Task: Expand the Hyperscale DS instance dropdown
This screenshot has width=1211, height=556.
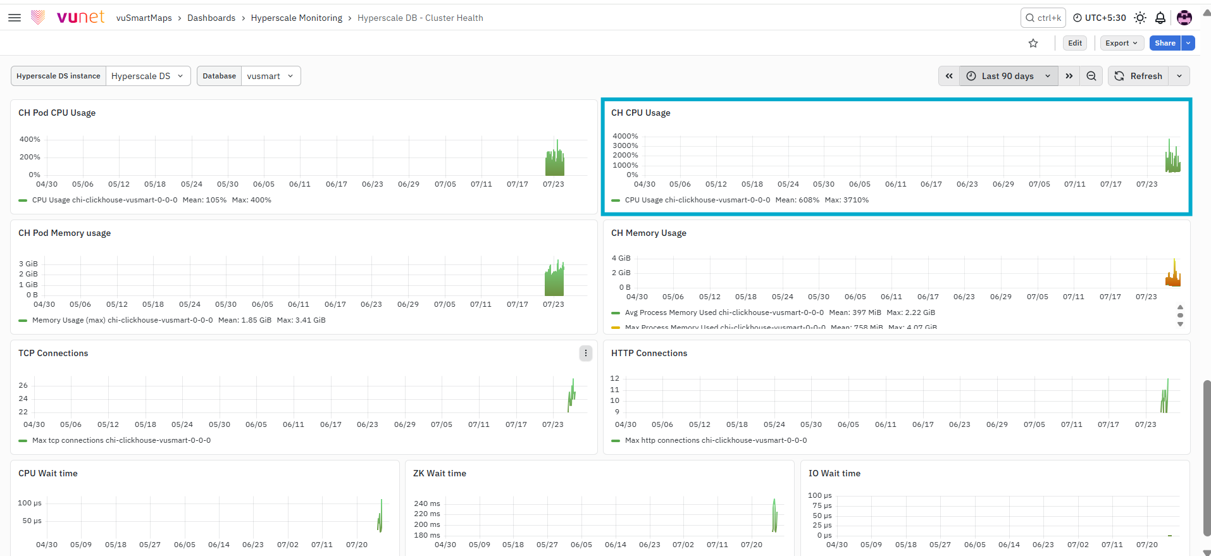Action: click(x=148, y=76)
